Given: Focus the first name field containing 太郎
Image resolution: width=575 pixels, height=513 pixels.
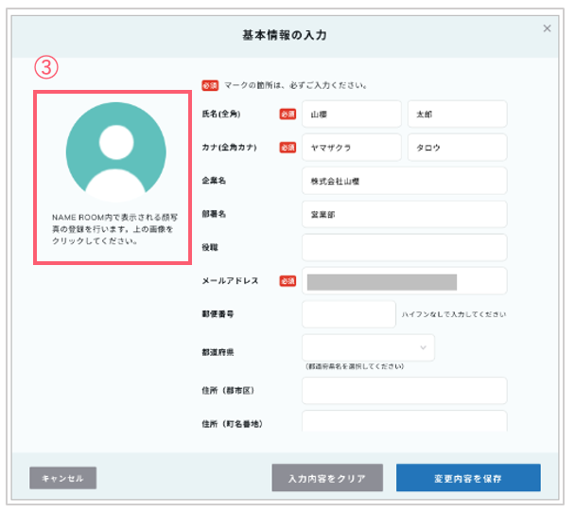Looking at the screenshot, I should point(458,115).
